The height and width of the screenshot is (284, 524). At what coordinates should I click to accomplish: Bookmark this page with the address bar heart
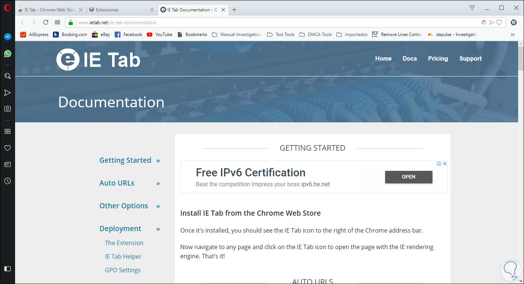click(499, 22)
